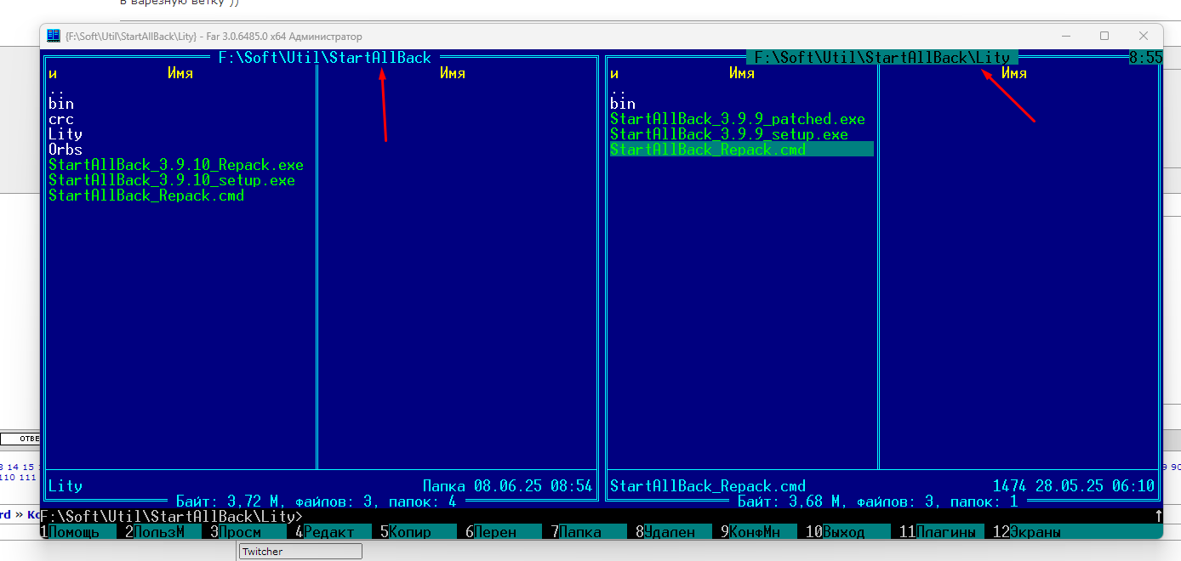Image resolution: width=1181 pixels, height=561 pixels.
Task: Select the crc folder
Action: [61, 119]
